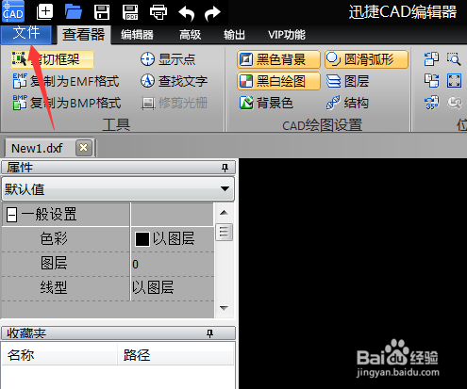
Task: Click the overlapping windows icon in top row
Action: (x=432, y=59)
